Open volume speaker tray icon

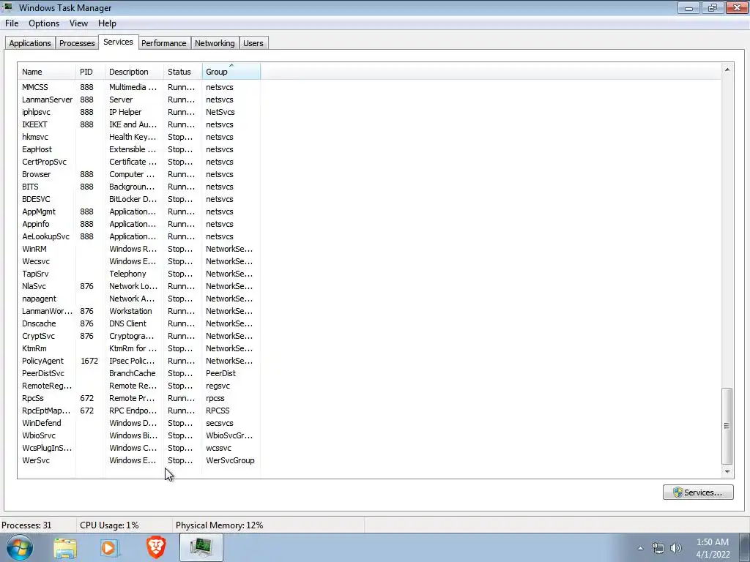[x=676, y=548]
